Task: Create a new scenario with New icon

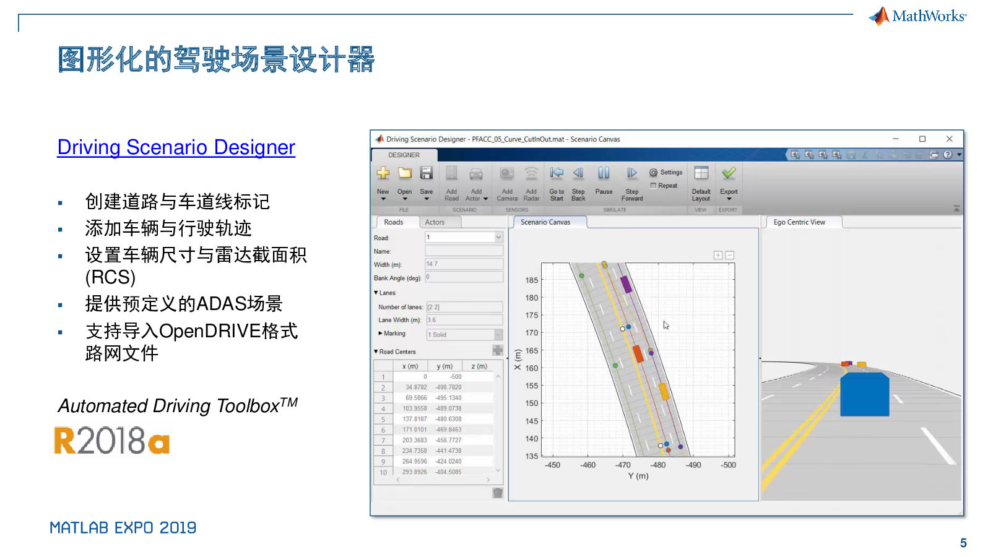Action: pos(383,173)
